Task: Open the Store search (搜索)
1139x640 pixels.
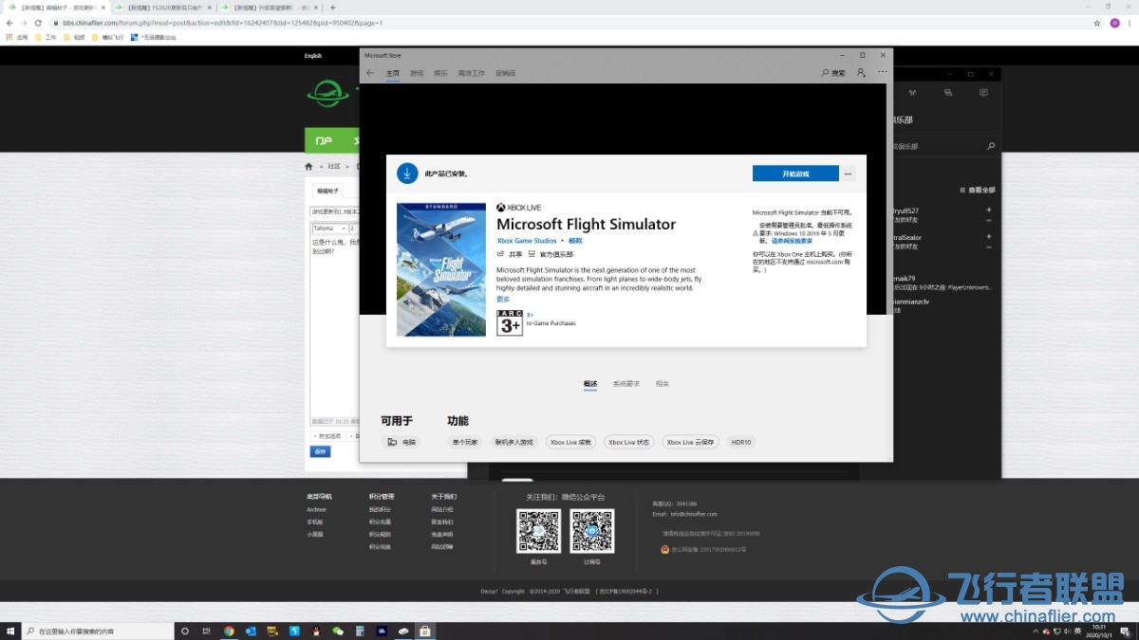Action: (x=833, y=72)
